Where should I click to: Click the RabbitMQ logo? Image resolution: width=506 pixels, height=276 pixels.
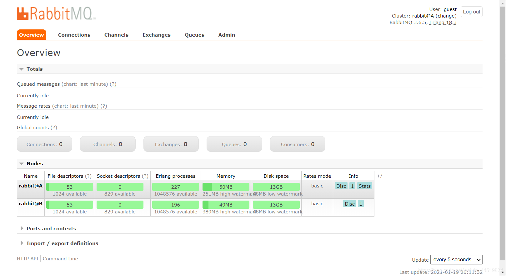(56, 13)
